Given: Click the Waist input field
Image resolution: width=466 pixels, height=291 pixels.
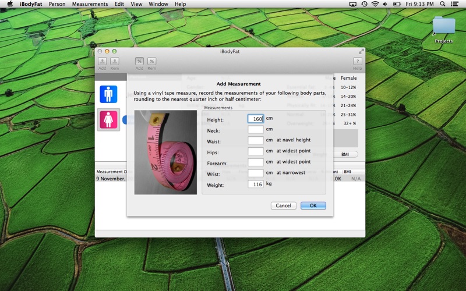Looking at the screenshot, I should click(256, 140).
